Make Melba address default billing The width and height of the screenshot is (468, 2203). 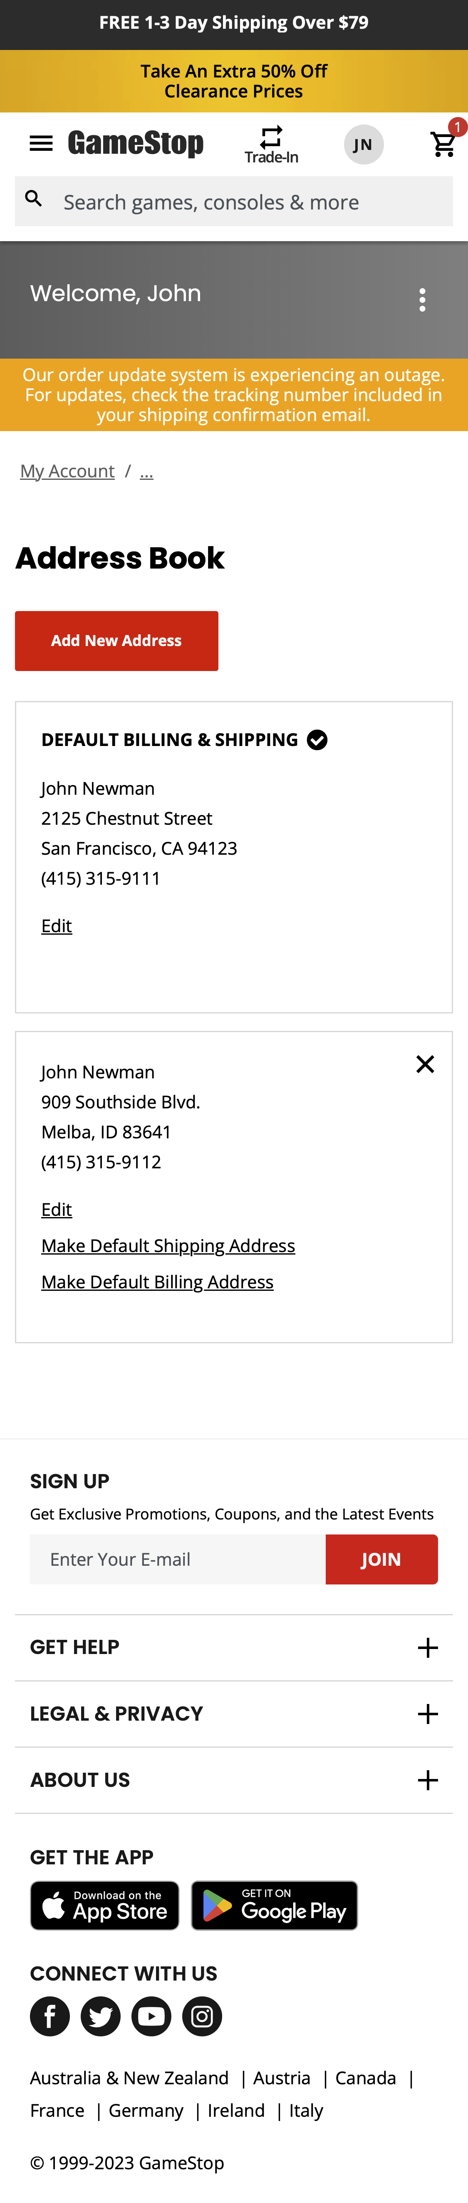(157, 1281)
